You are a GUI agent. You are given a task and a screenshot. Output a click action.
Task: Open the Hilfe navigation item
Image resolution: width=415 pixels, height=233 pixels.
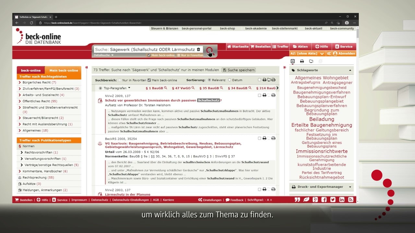pyautogui.click(x=322, y=47)
